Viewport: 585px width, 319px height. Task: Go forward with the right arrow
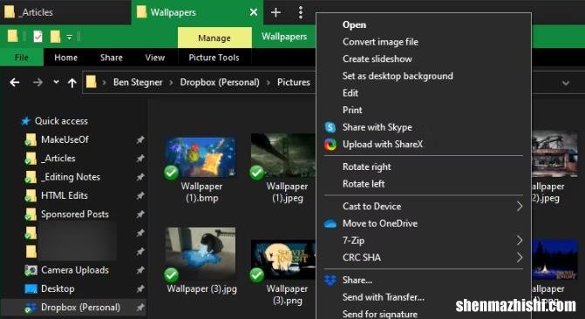[37, 82]
